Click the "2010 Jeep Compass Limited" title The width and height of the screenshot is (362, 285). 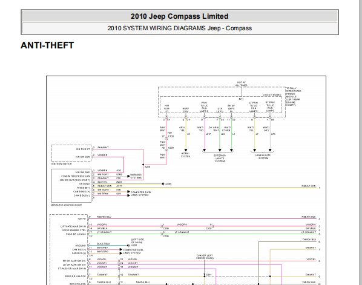point(179,16)
